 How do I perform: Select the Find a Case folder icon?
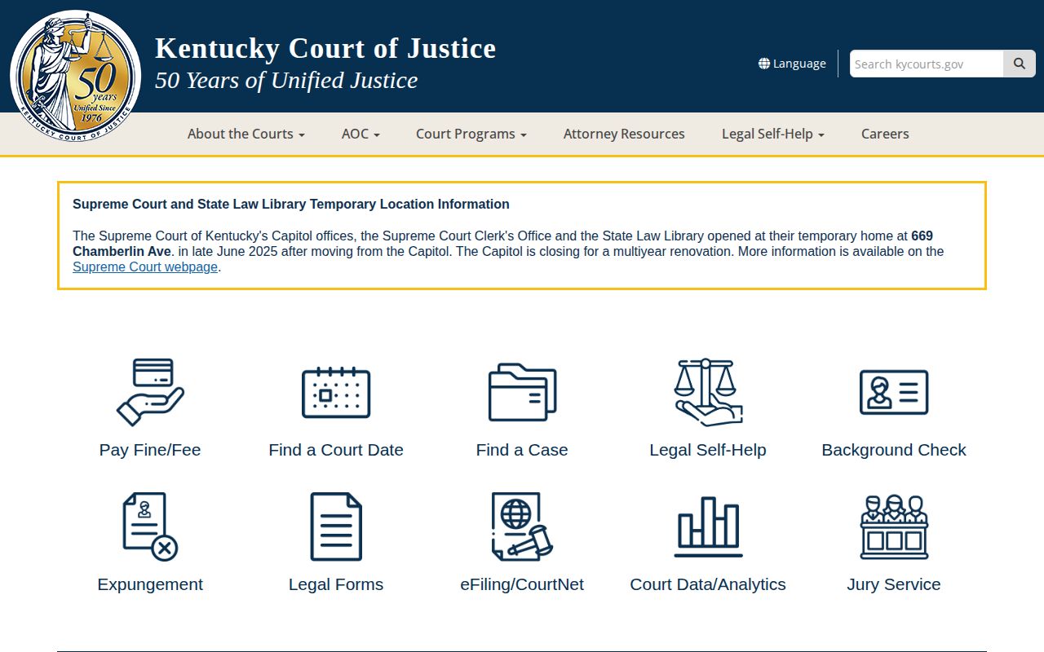[522, 392]
